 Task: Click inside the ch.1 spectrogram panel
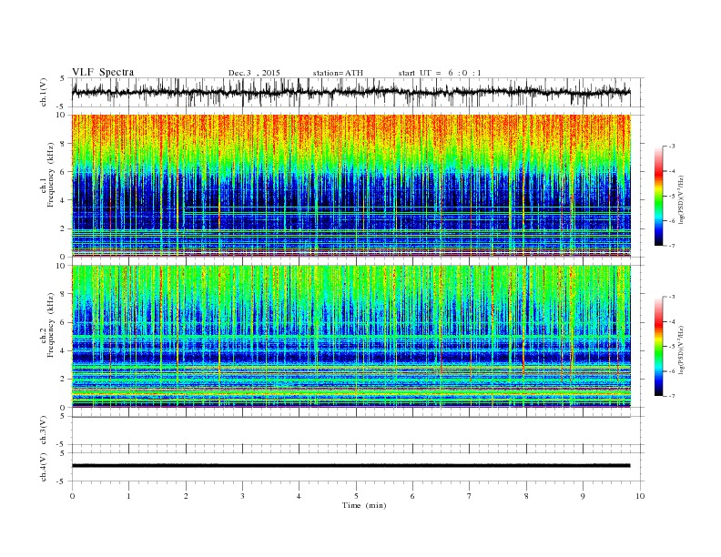pyautogui.click(x=350, y=186)
